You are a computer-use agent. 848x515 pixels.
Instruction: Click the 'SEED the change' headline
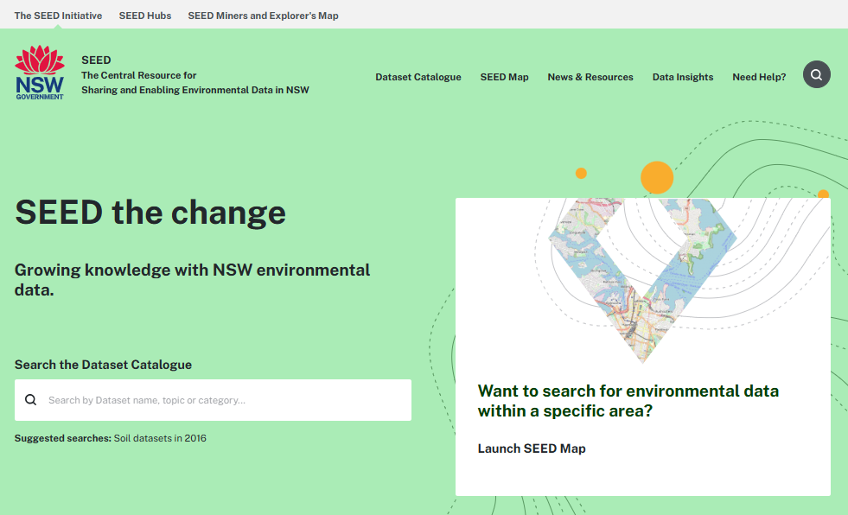click(150, 212)
